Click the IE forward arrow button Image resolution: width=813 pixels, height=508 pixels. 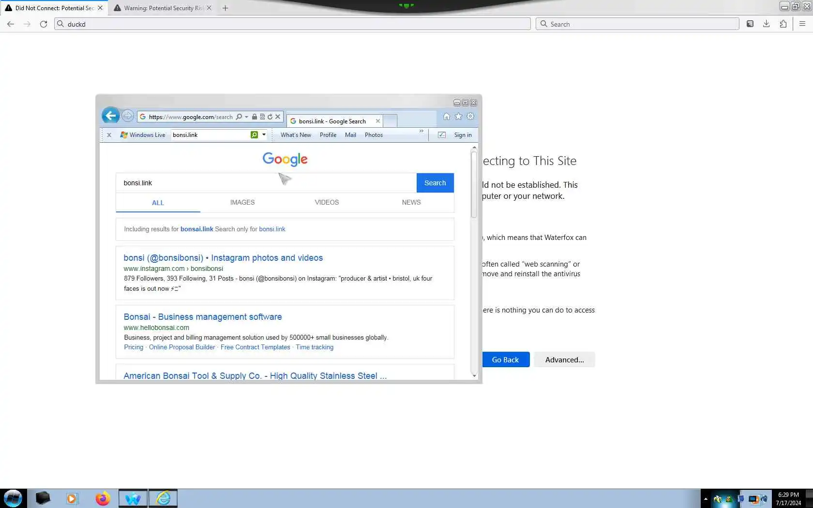(128, 116)
